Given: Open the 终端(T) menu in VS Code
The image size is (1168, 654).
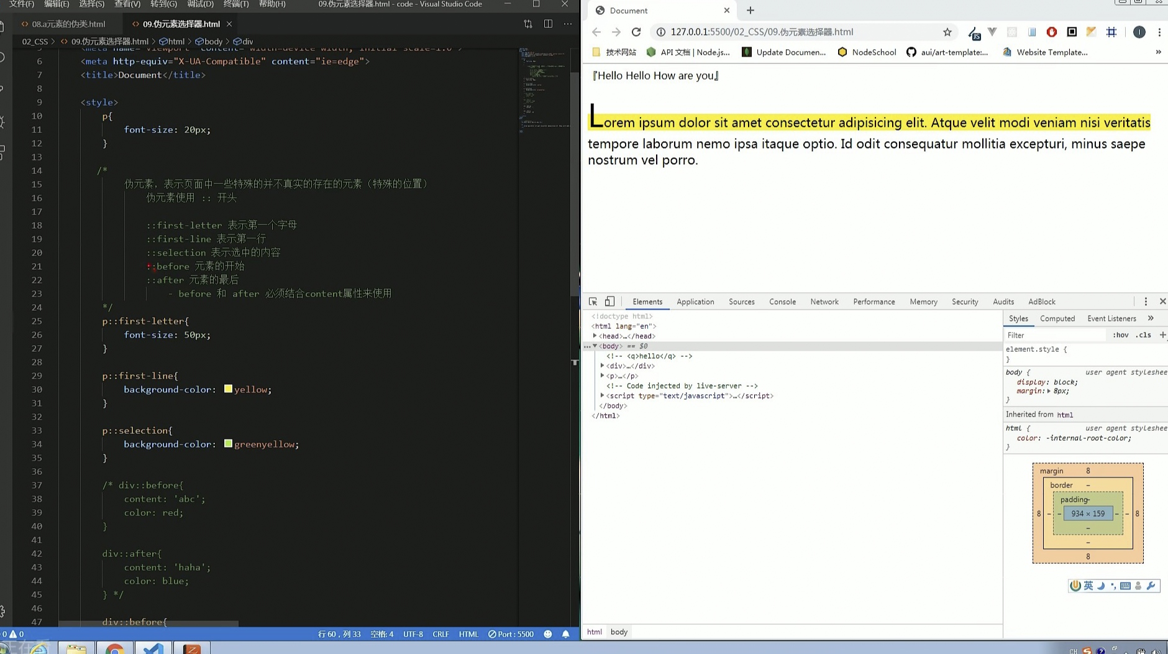Looking at the screenshot, I should click(x=236, y=4).
